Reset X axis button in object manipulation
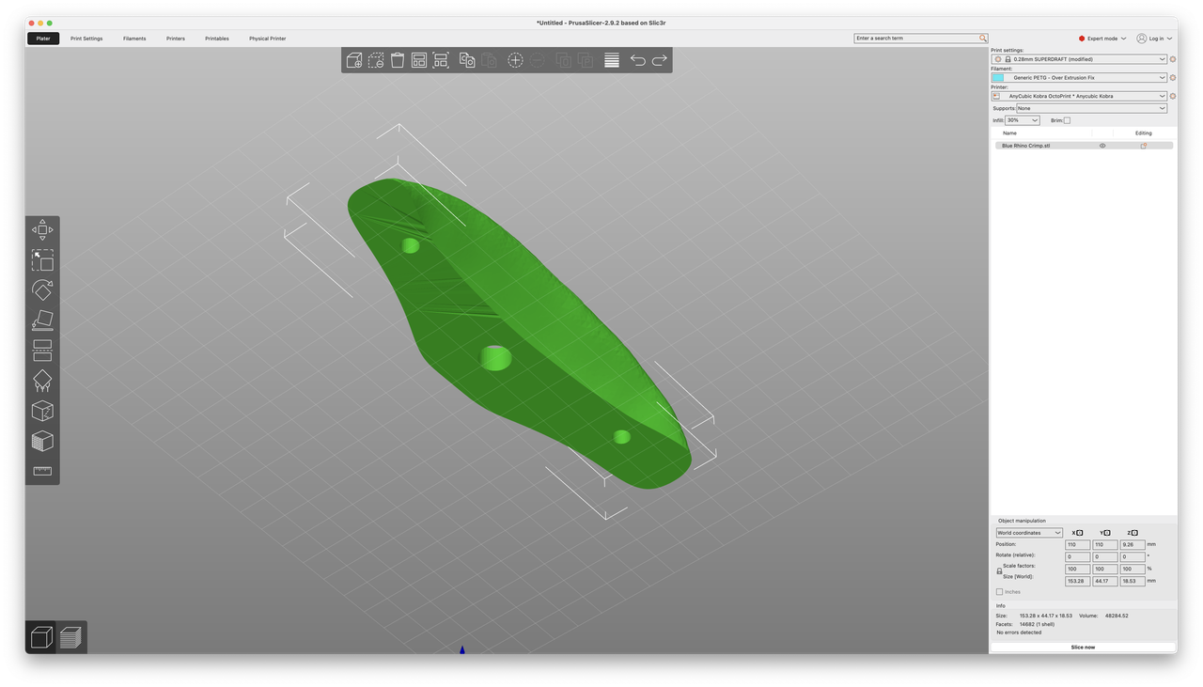The image size is (1203, 687). pyautogui.click(x=1078, y=533)
